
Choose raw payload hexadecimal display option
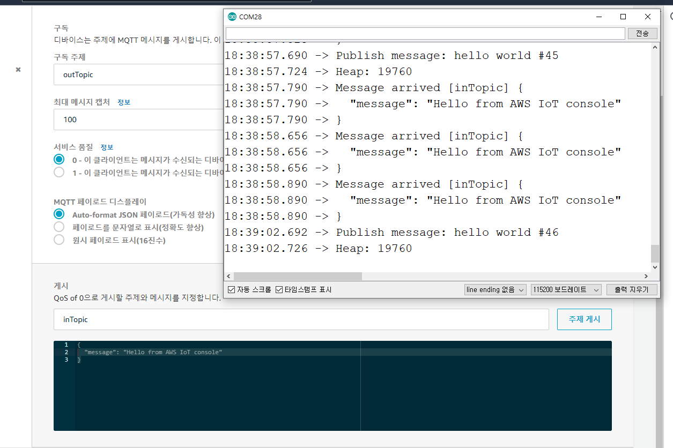(x=59, y=240)
